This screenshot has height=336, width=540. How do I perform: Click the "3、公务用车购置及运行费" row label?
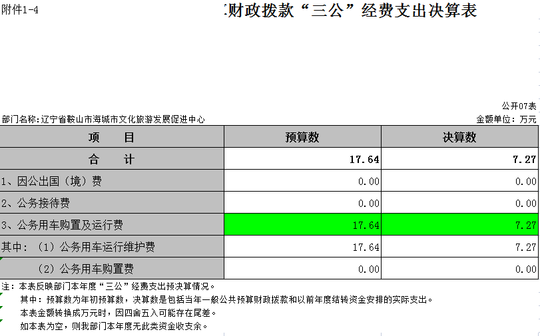point(112,225)
